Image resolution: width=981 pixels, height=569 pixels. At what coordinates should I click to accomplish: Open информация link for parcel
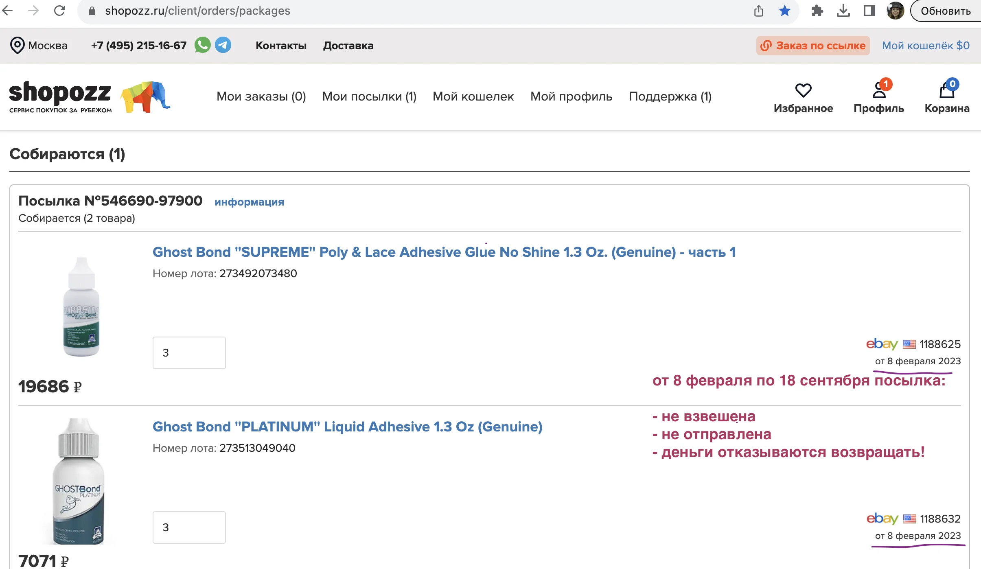point(249,202)
